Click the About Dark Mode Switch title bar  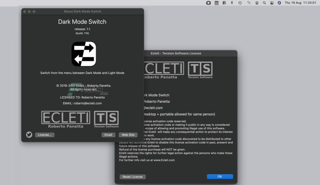click(x=82, y=11)
